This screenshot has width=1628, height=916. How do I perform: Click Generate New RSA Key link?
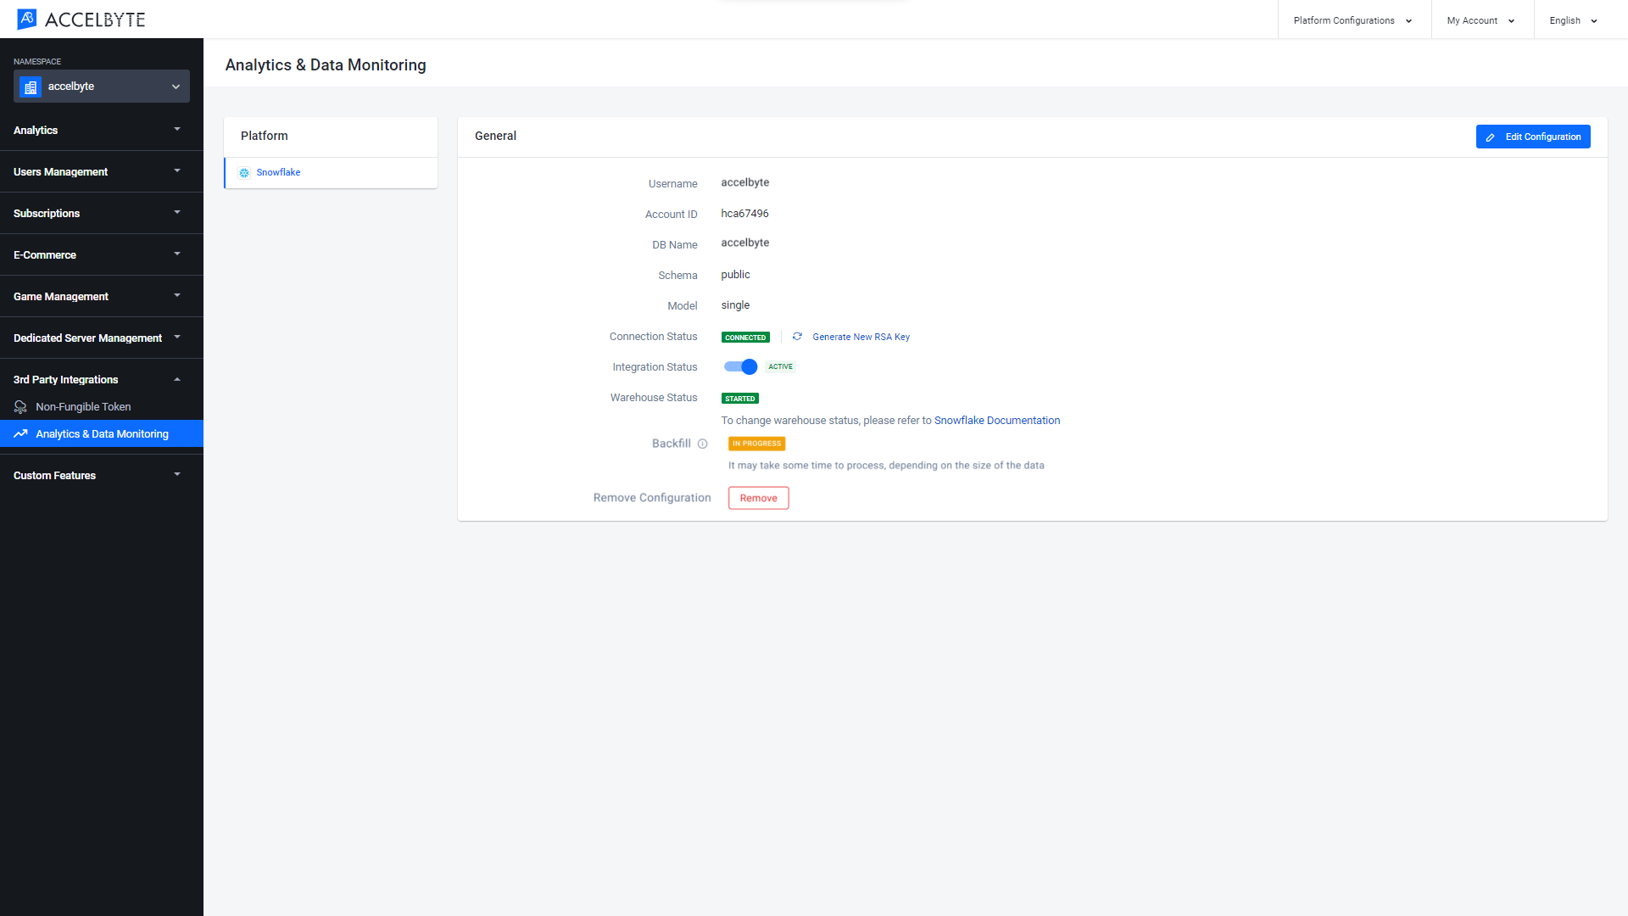(861, 337)
